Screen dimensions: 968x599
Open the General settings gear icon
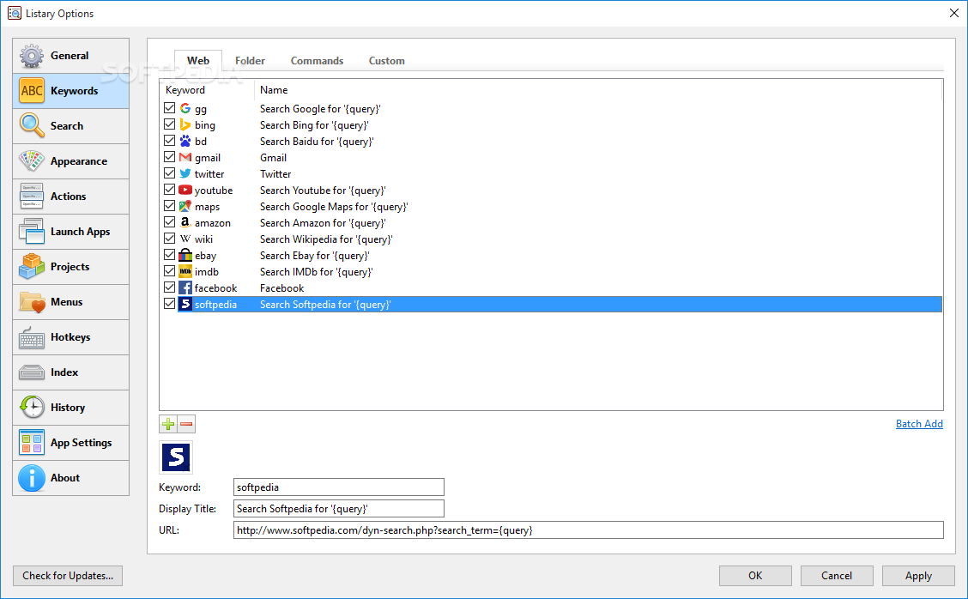tap(32, 56)
